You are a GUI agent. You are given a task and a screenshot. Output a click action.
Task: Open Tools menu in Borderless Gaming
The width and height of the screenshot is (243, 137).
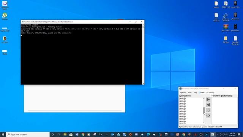[190, 92]
